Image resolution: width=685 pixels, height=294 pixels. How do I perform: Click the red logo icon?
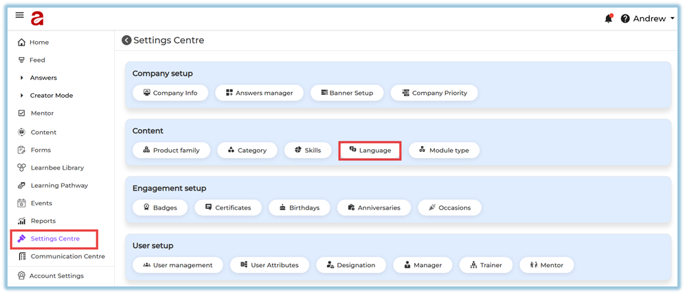(37, 19)
